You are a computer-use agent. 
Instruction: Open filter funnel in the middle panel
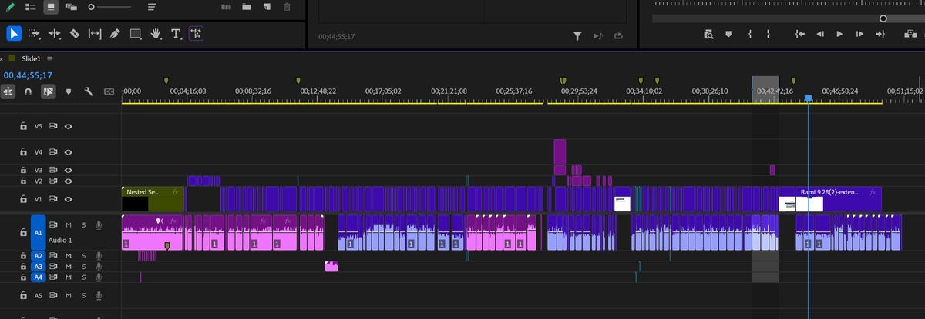(x=577, y=35)
